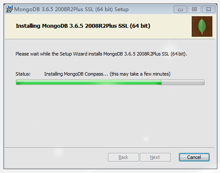220x173 pixels.
Task: Maximize the MongoDB Setup window
Action: [x=194, y=9]
